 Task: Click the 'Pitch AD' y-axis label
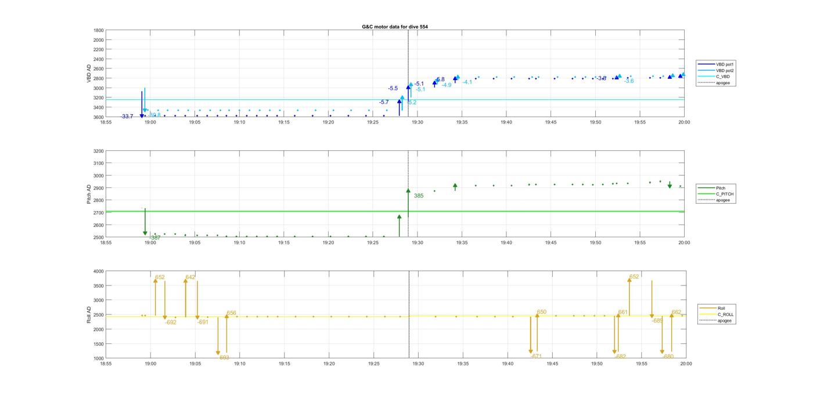pos(89,194)
